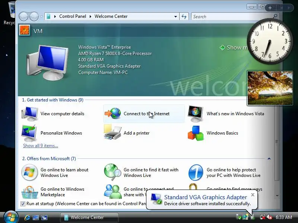Click the analog clock gadget
Screen dimensions: 298x223
coord(270,41)
